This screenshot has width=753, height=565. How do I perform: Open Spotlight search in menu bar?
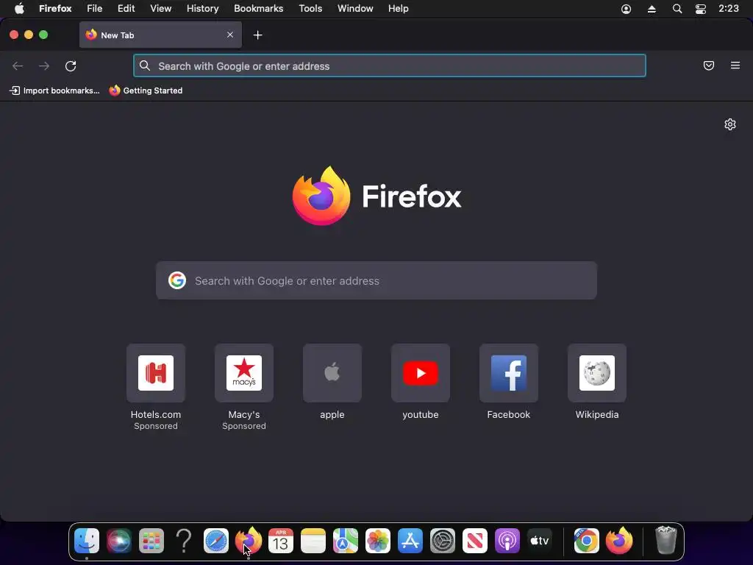(677, 9)
